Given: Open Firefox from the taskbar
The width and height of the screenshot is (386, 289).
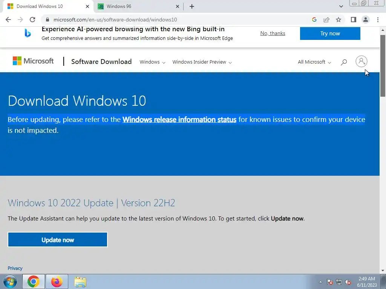Looking at the screenshot, I should tap(57, 281).
